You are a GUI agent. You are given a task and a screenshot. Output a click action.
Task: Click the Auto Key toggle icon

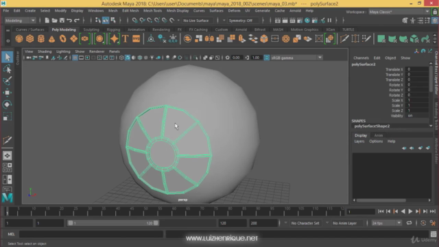423,223
